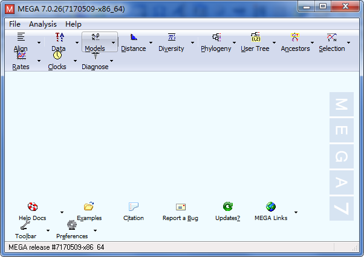Image resolution: width=364 pixels, height=257 pixels.
Task: Open the Help menu
Action: 73,24
